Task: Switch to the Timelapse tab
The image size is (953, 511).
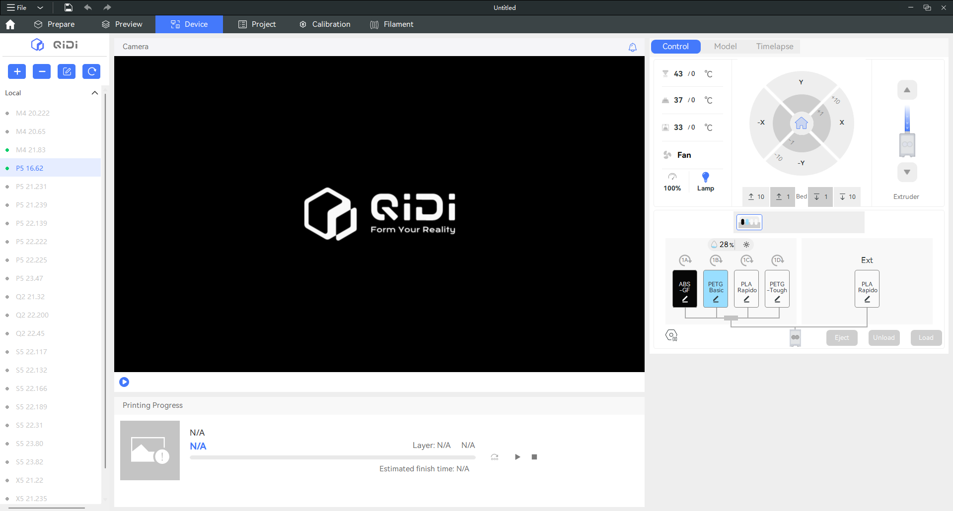Action: click(x=775, y=47)
